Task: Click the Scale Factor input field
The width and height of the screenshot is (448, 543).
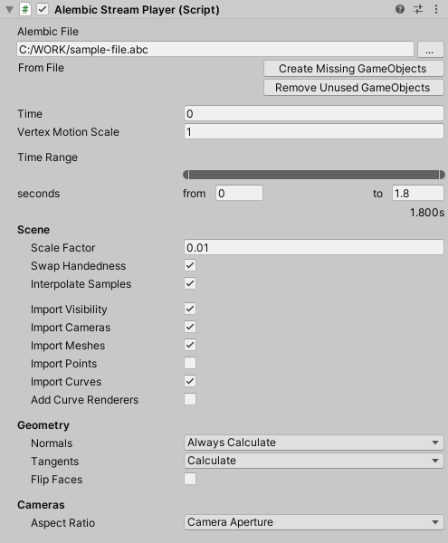Action: coord(314,248)
